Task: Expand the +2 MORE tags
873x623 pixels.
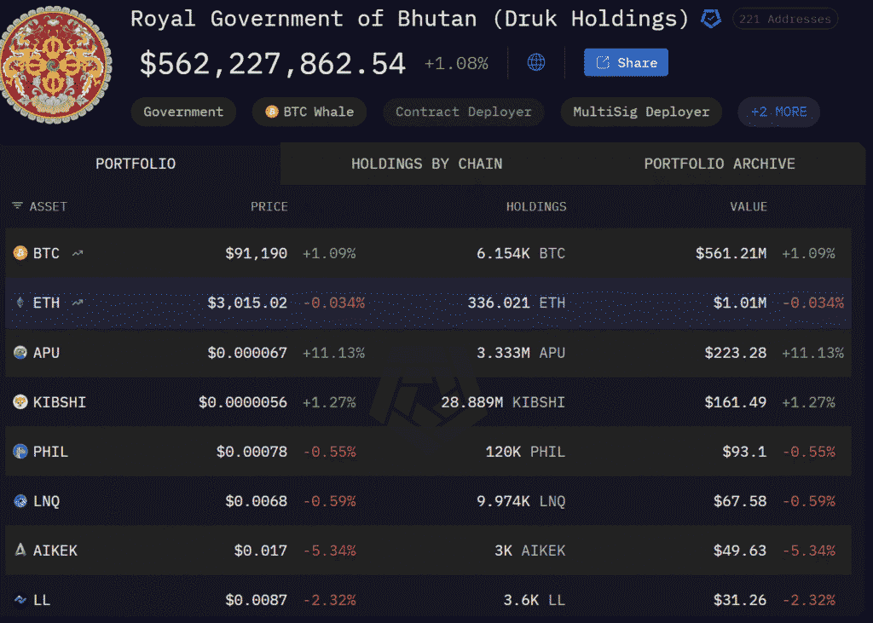Action: pos(778,112)
